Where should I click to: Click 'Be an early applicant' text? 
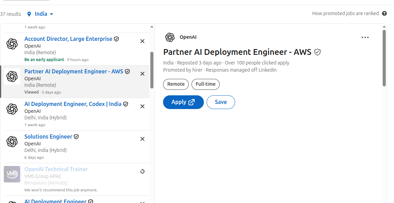point(44,60)
